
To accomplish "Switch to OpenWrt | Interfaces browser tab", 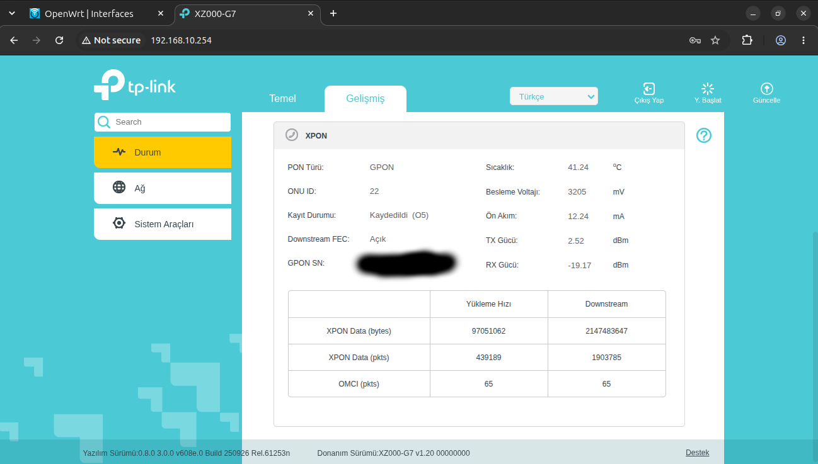I will point(98,14).
